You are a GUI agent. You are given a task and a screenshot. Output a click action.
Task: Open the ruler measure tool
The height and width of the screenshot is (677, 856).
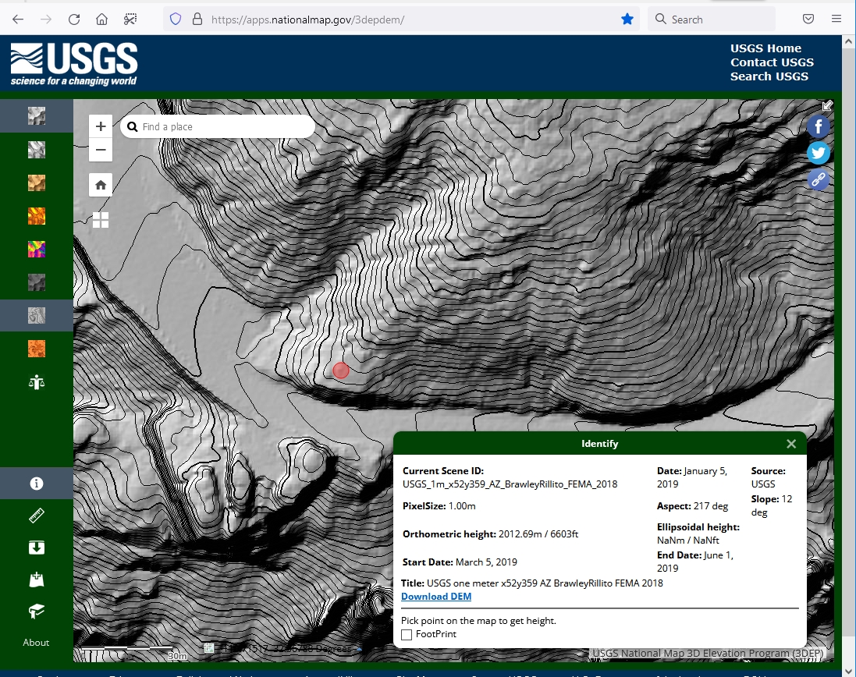pos(36,516)
